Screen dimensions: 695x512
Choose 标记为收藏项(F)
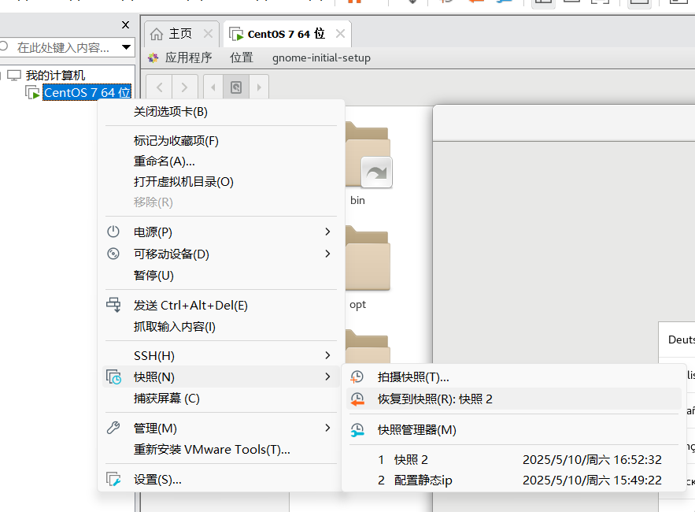pos(220,141)
